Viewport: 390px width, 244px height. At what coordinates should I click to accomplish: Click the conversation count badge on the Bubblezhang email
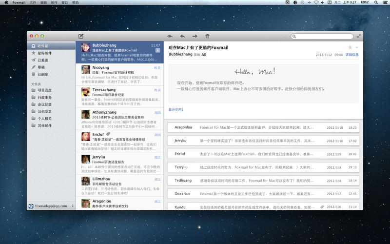coord(157,50)
